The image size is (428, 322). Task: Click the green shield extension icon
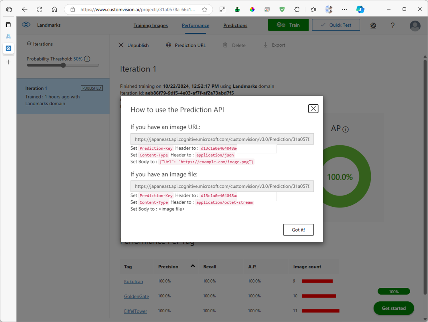click(x=282, y=9)
